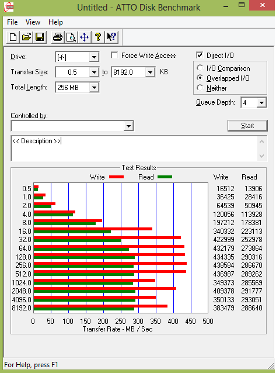Select the I/O Comparison radio button
The image size is (276, 373).
click(x=200, y=68)
